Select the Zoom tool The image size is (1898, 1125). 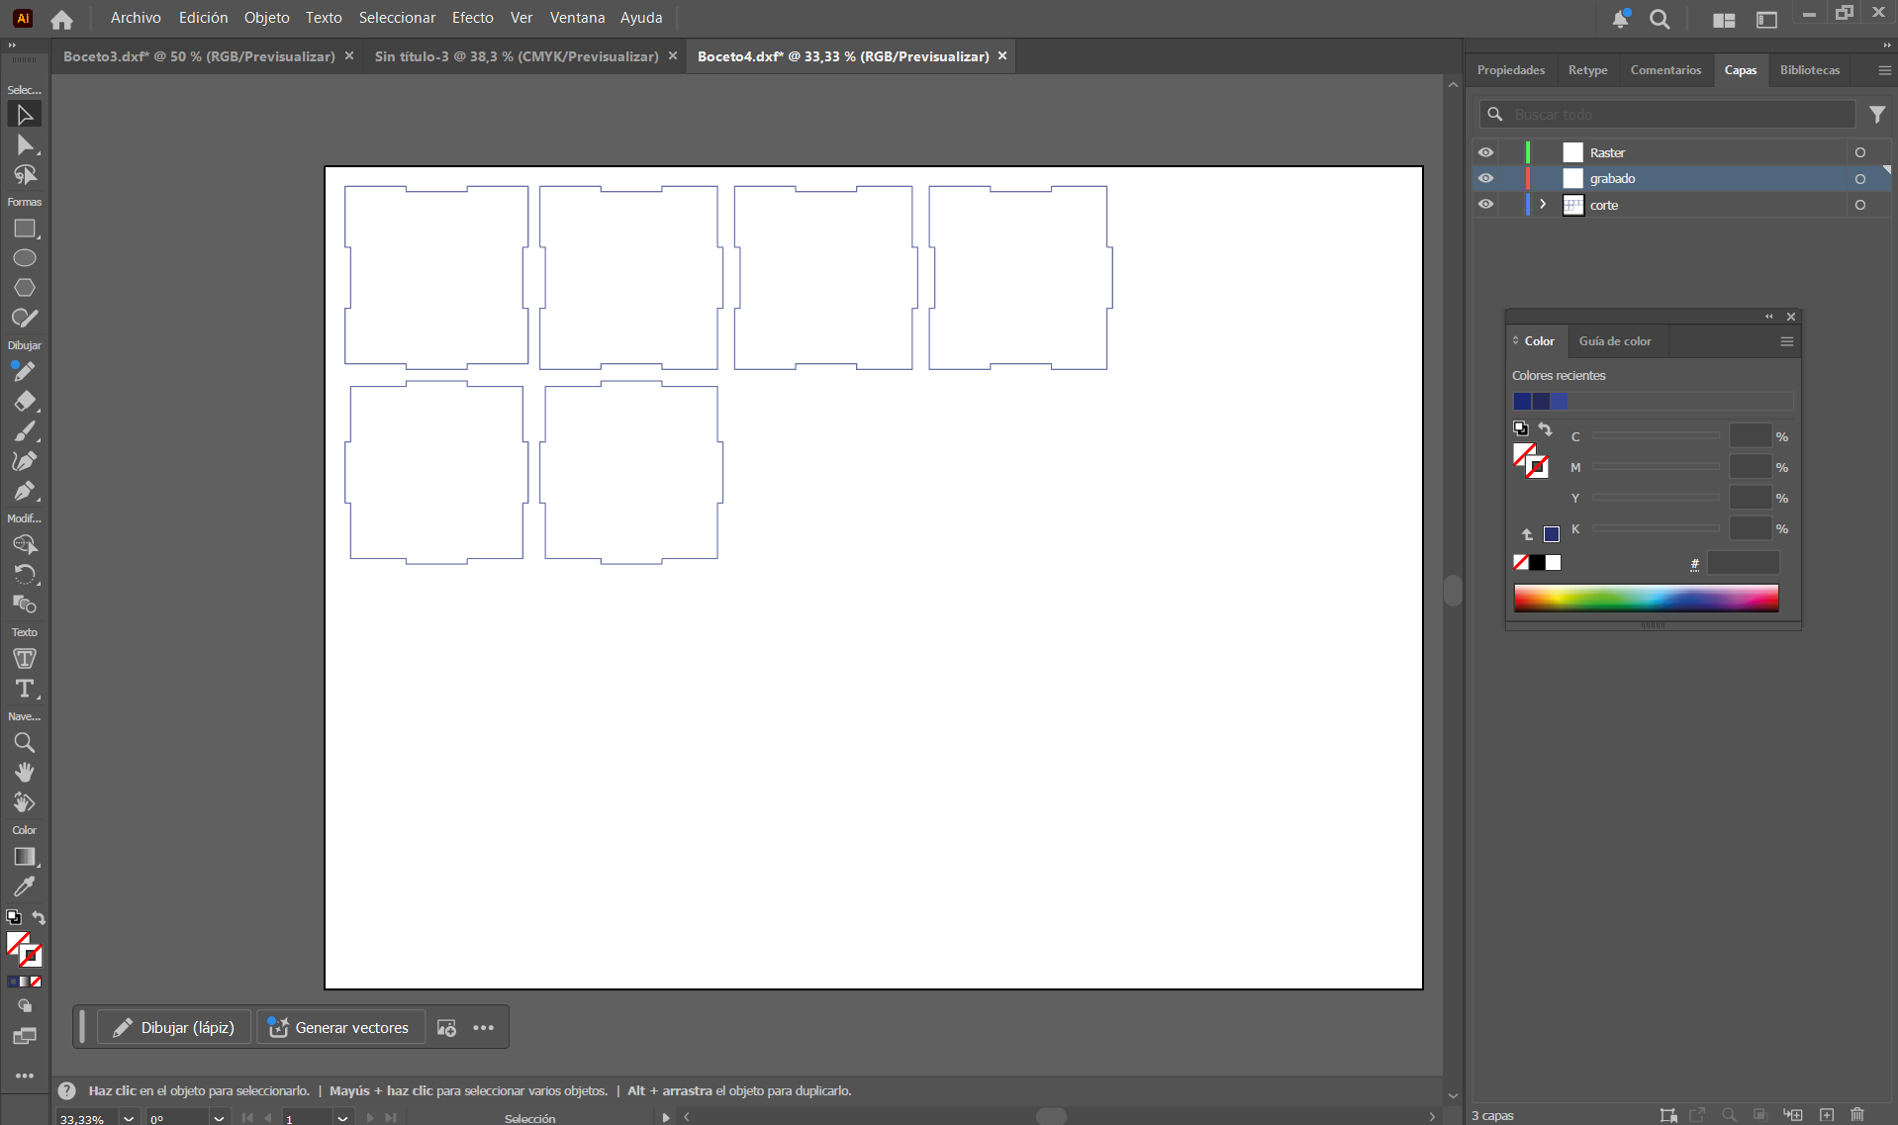click(24, 742)
